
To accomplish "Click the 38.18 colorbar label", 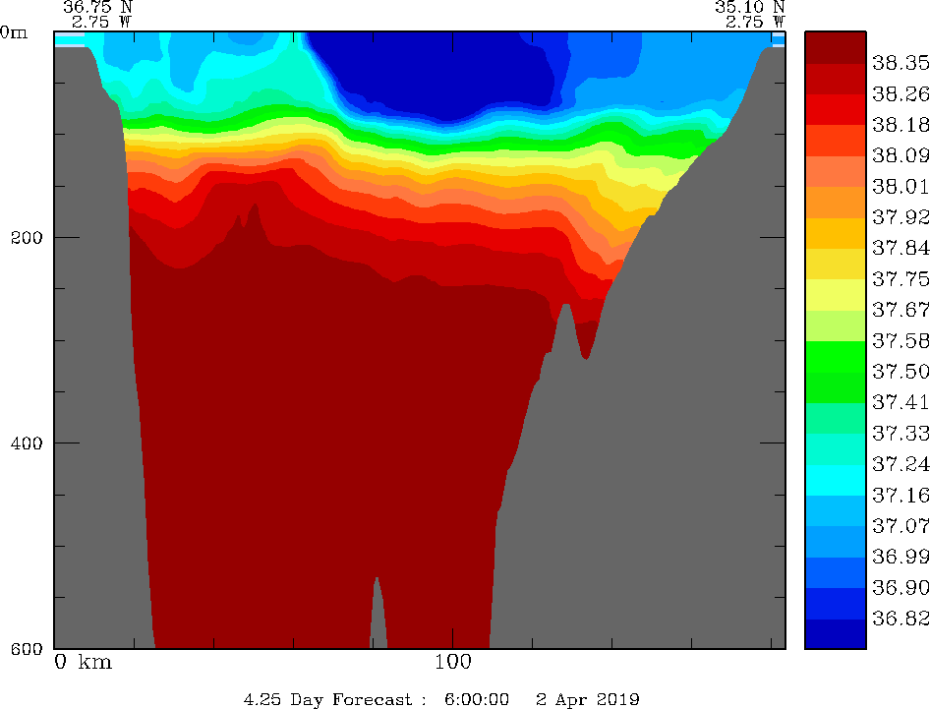I will point(900,125).
